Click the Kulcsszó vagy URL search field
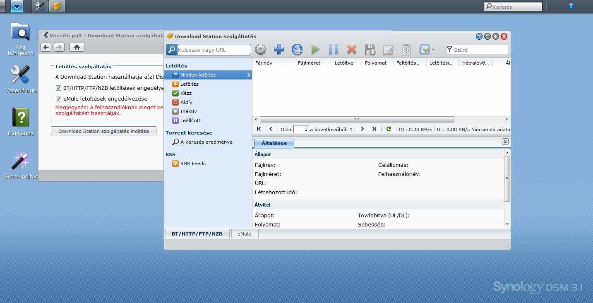Image resolution: width=593 pixels, height=303 pixels. (214, 50)
